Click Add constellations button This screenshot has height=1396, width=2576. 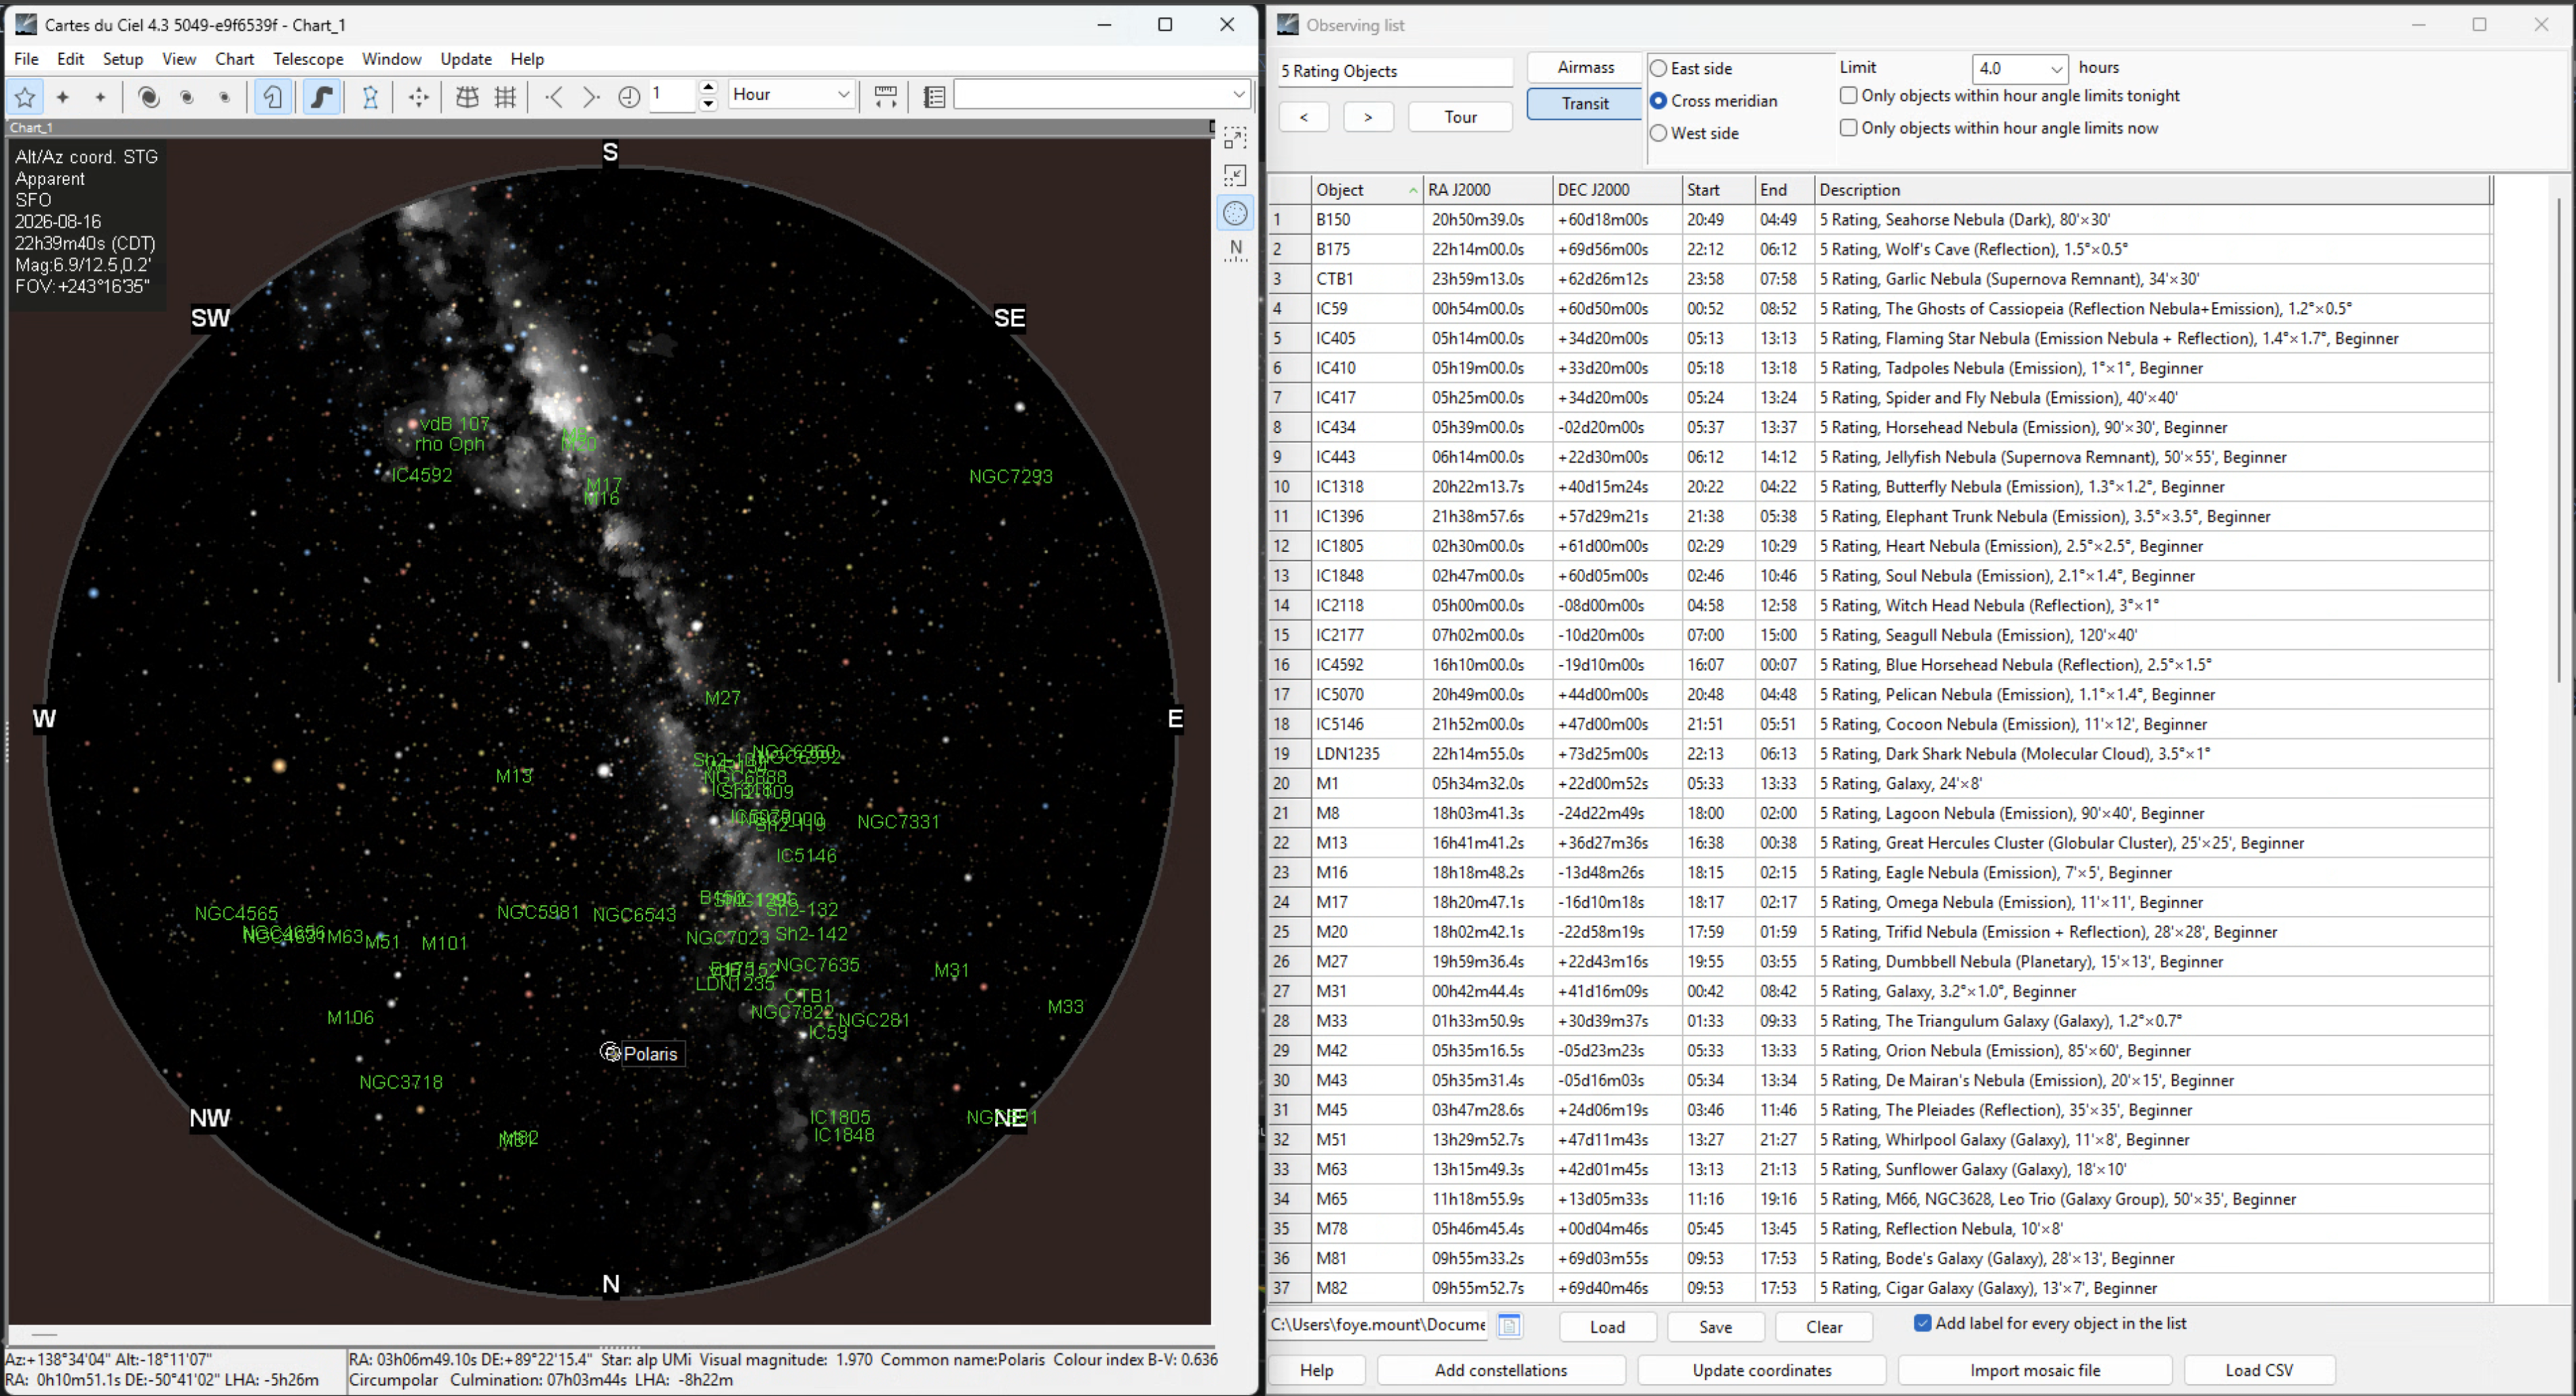click(x=1501, y=1370)
